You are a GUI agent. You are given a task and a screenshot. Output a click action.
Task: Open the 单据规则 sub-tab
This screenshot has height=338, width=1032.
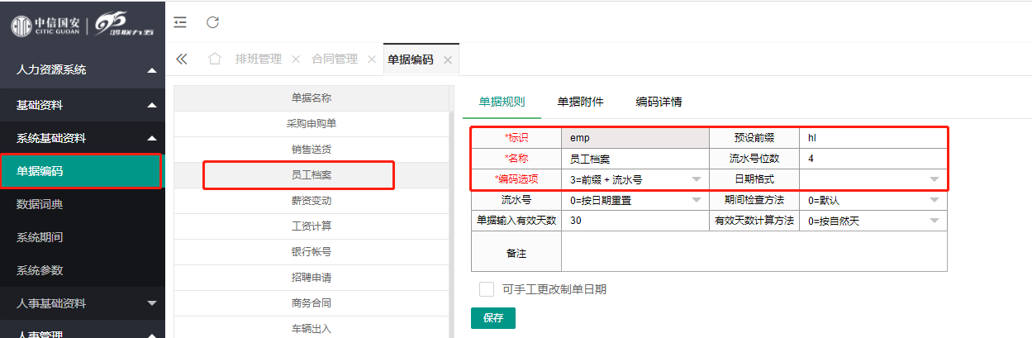pyautogui.click(x=502, y=102)
